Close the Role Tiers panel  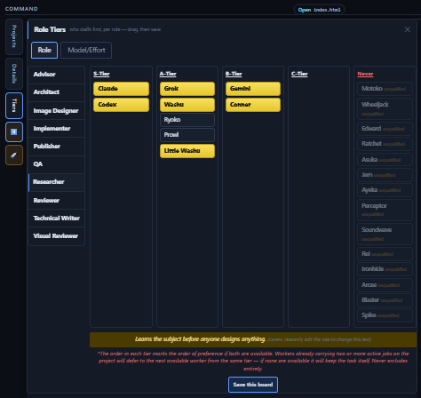click(x=408, y=29)
